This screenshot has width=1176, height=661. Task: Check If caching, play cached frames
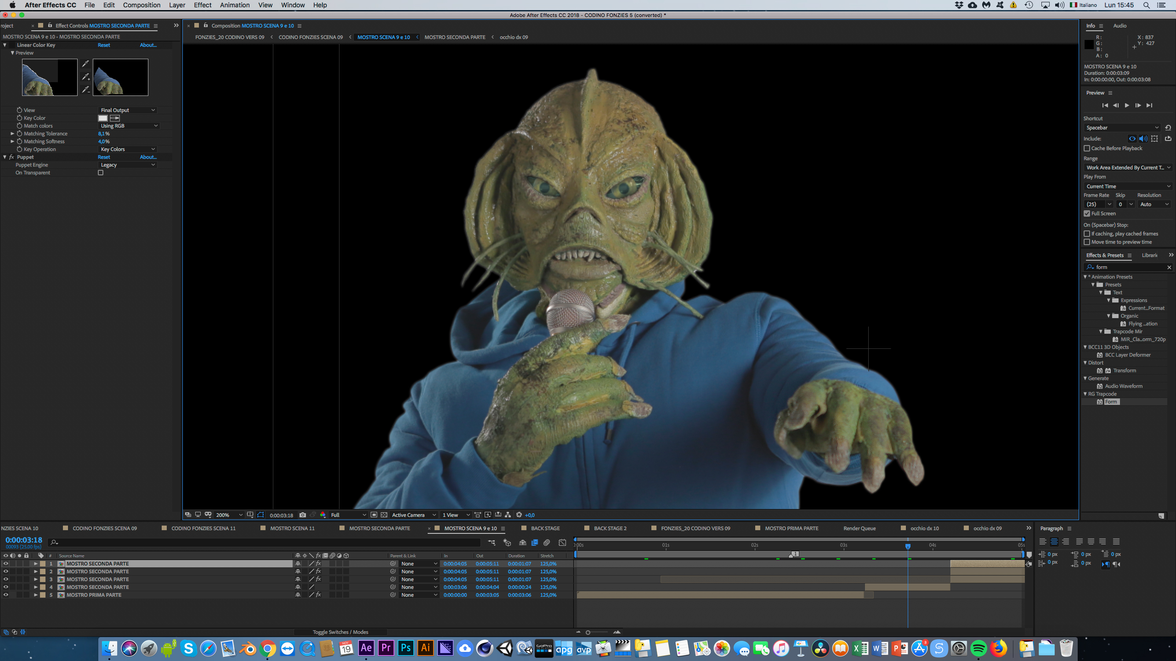click(1087, 234)
